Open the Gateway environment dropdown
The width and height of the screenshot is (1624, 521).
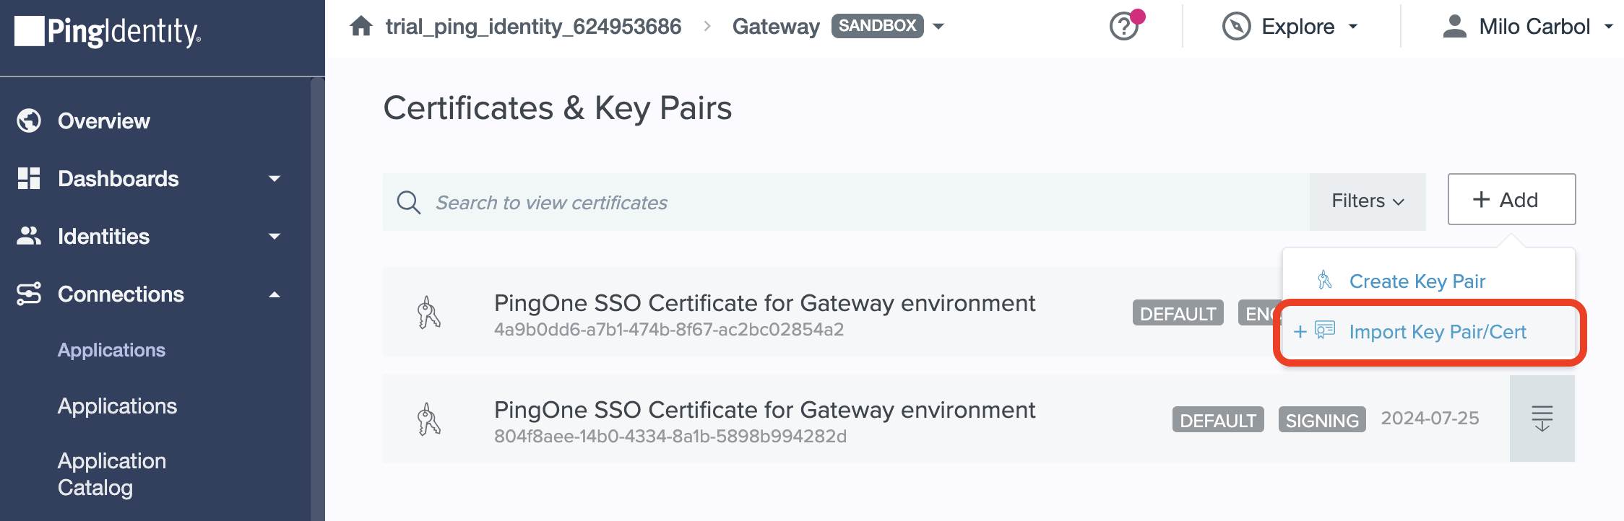[938, 27]
